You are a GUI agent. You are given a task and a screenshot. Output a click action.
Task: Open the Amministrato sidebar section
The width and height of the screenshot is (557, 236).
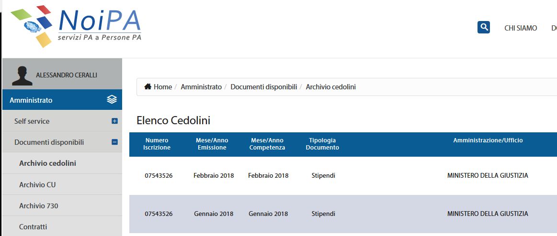click(62, 100)
